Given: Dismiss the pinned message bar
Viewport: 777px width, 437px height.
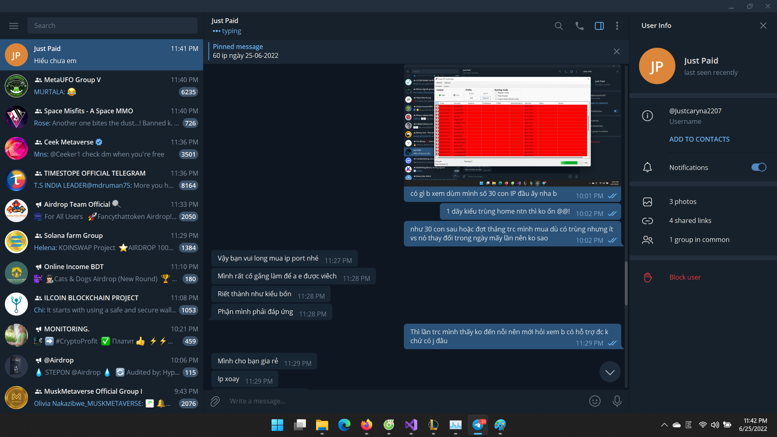Looking at the screenshot, I should tap(616, 51).
